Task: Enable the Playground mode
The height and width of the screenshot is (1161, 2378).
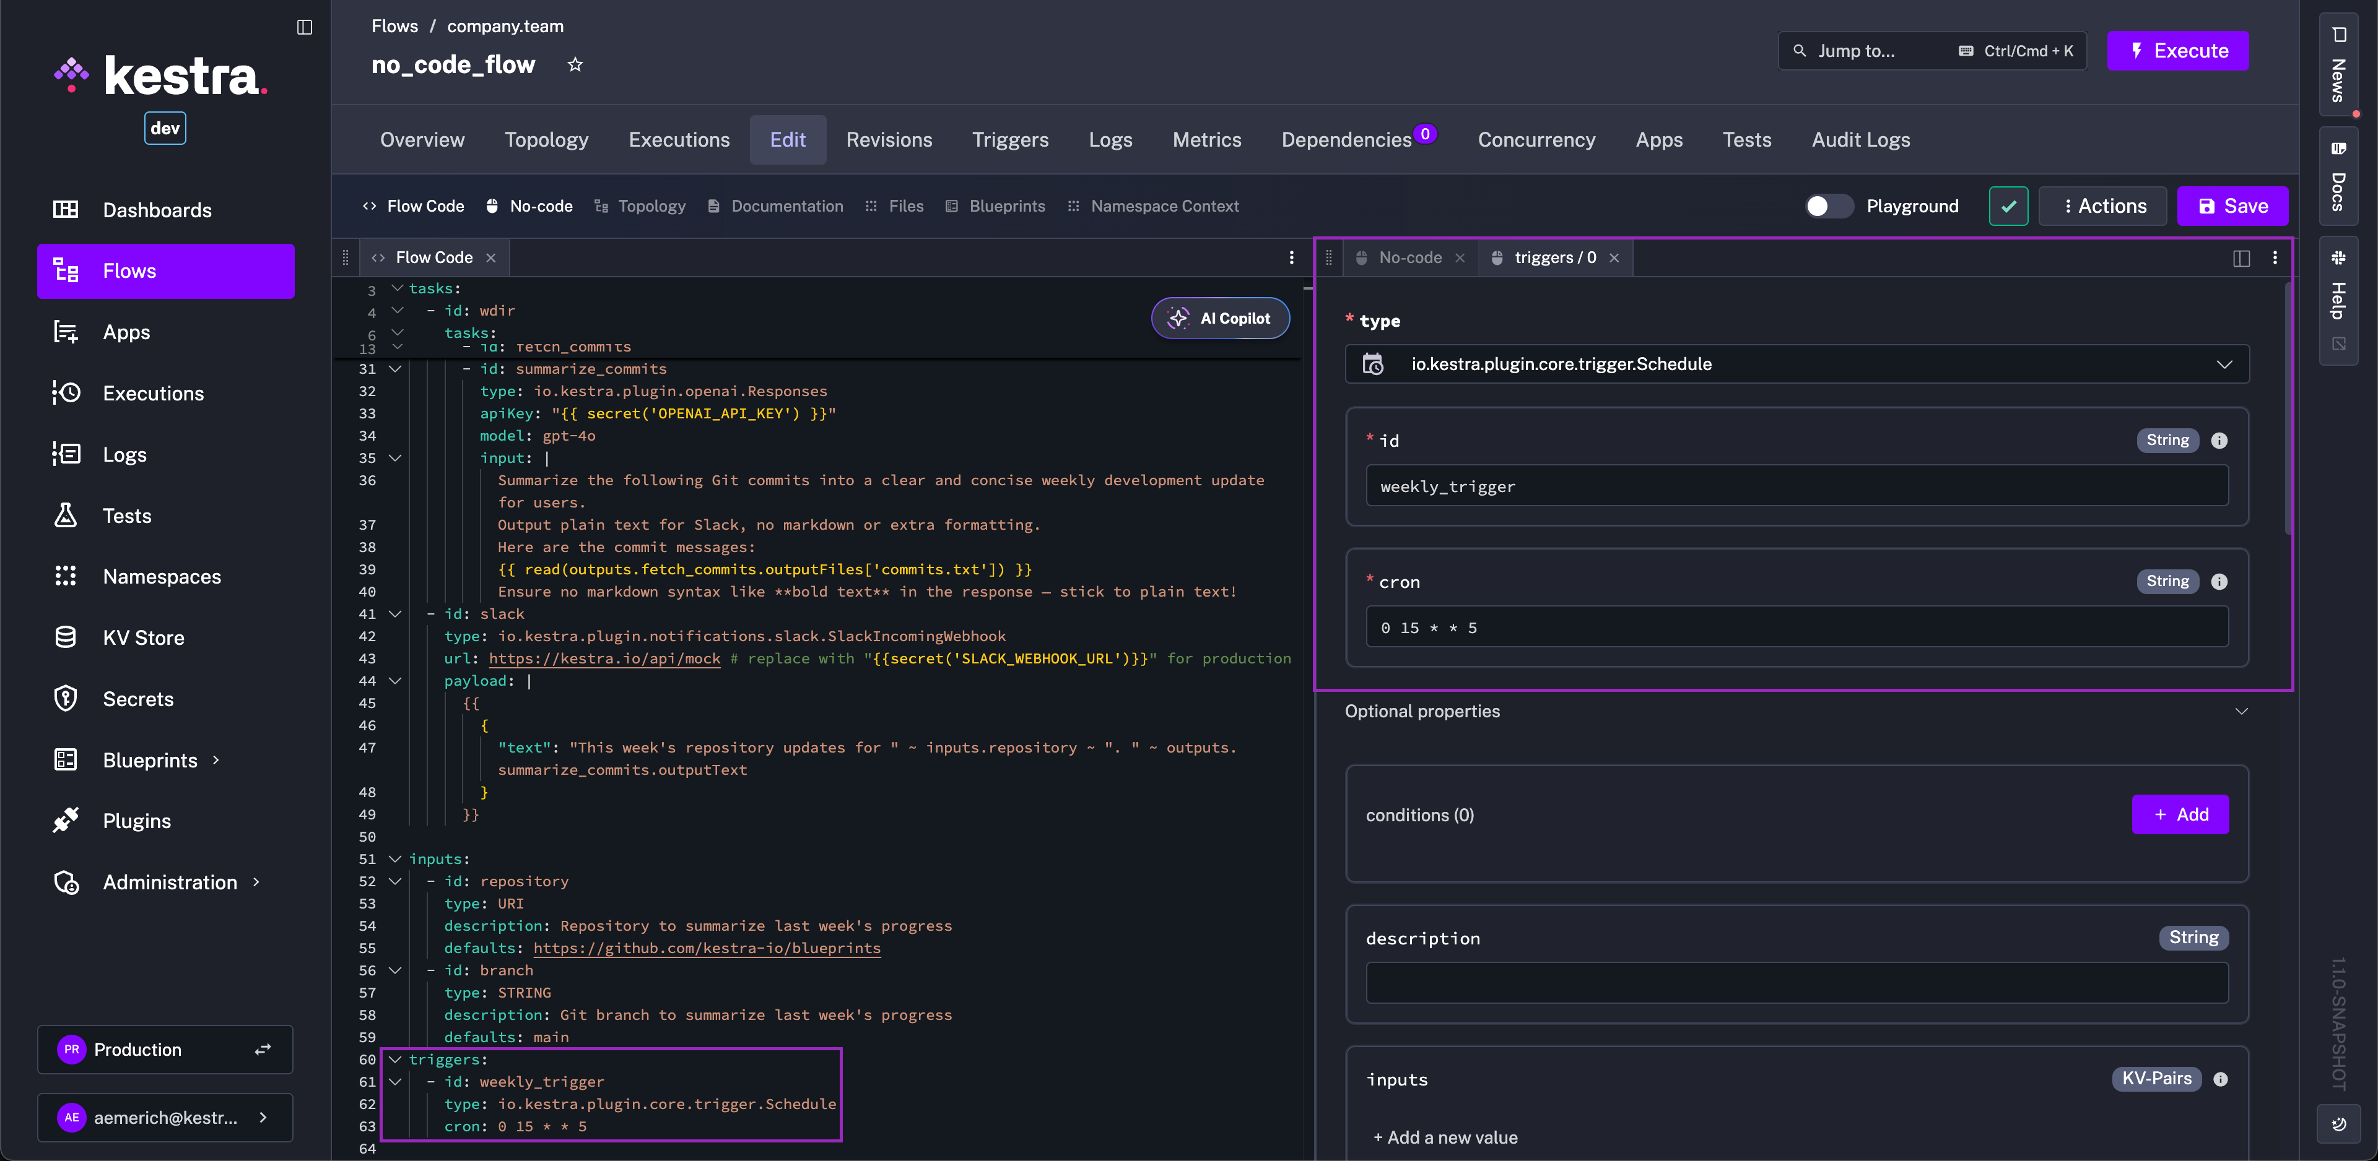Action: pos(1829,206)
